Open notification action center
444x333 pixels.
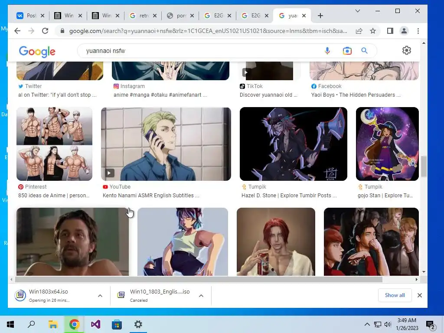point(431,324)
